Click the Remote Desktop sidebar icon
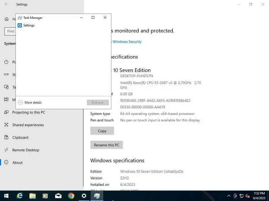The height and width of the screenshot is (201, 269). (6, 150)
